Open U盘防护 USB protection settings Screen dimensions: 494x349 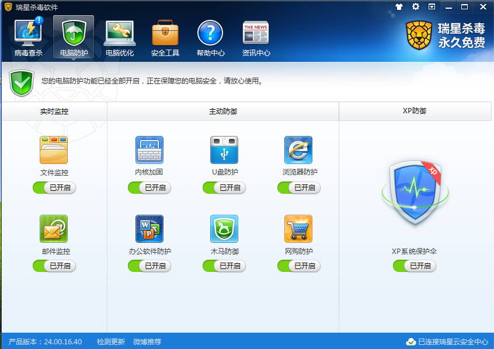pos(224,149)
